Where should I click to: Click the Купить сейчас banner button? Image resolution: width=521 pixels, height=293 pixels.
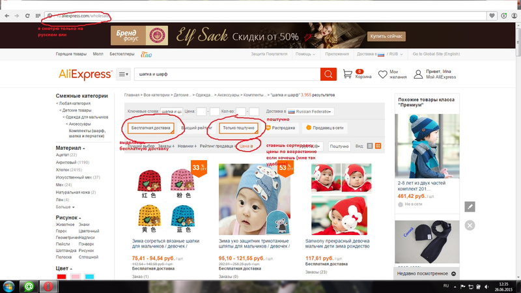tap(386, 36)
